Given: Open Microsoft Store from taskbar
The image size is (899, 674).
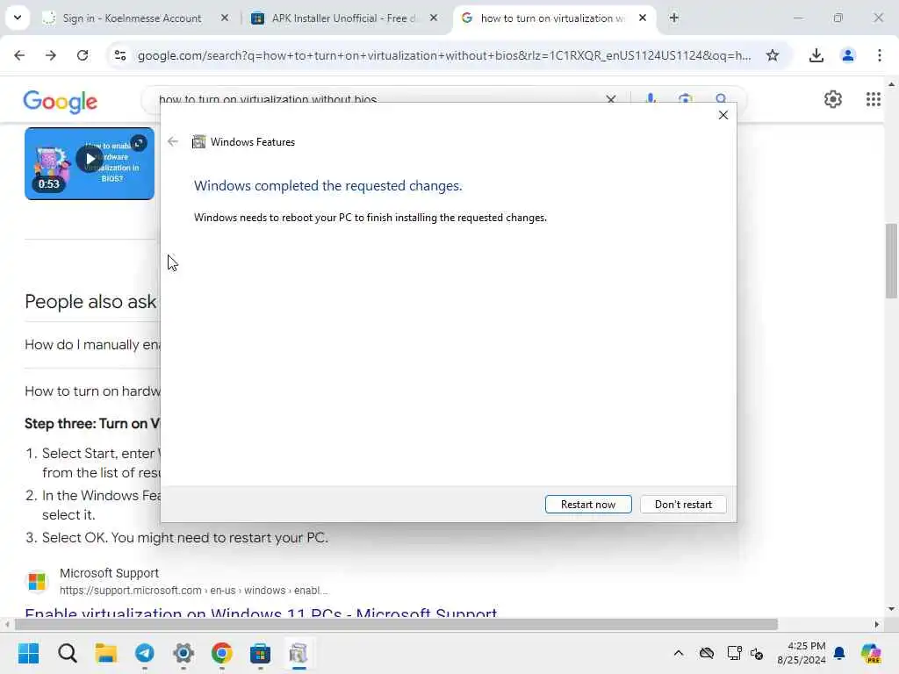Looking at the screenshot, I should [x=260, y=653].
